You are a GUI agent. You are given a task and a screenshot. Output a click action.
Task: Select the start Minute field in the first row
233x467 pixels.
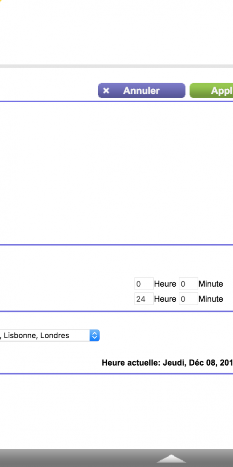[188, 284]
